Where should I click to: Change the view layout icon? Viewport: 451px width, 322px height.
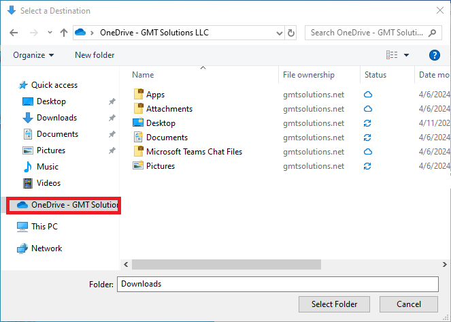392,54
